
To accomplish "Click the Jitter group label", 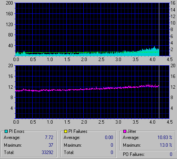I will click(132, 131).
